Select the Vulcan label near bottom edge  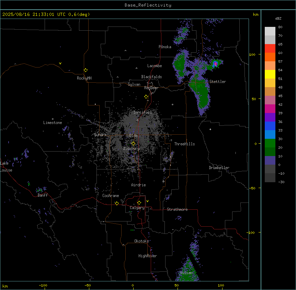pos(186,273)
